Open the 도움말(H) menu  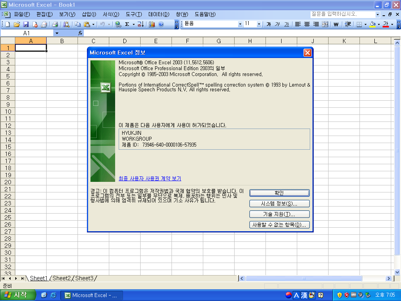pos(205,15)
